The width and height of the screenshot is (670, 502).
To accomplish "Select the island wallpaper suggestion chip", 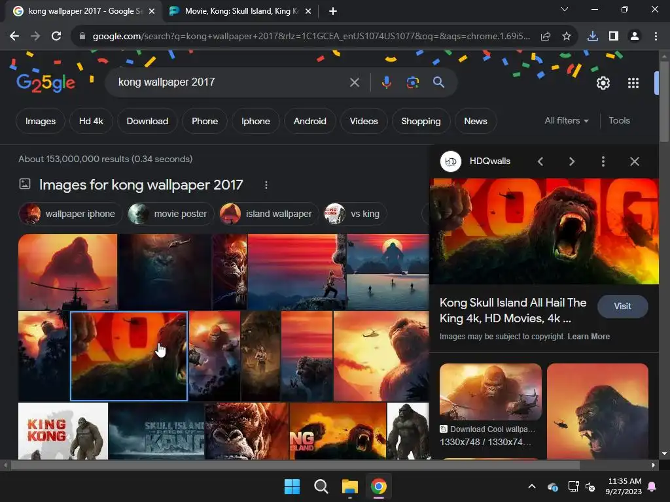I will (269, 214).
